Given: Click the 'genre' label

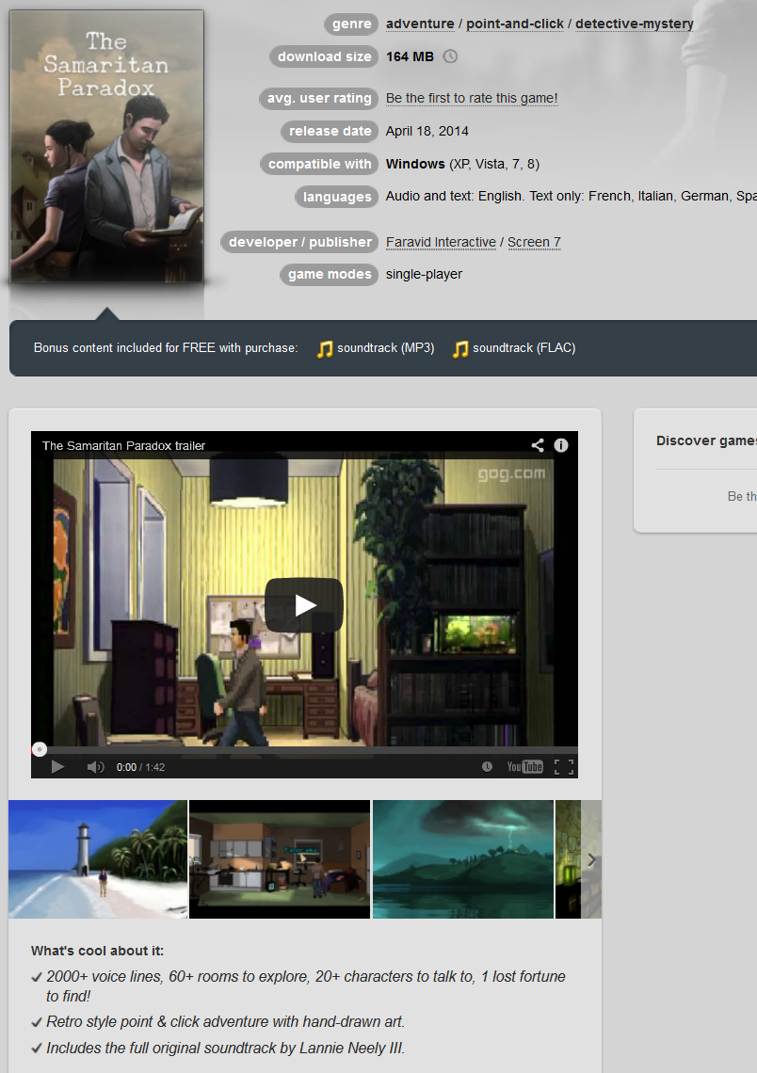Looking at the screenshot, I should click(351, 24).
